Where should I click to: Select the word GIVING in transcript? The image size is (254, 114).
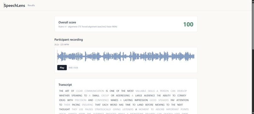tap(117, 110)
